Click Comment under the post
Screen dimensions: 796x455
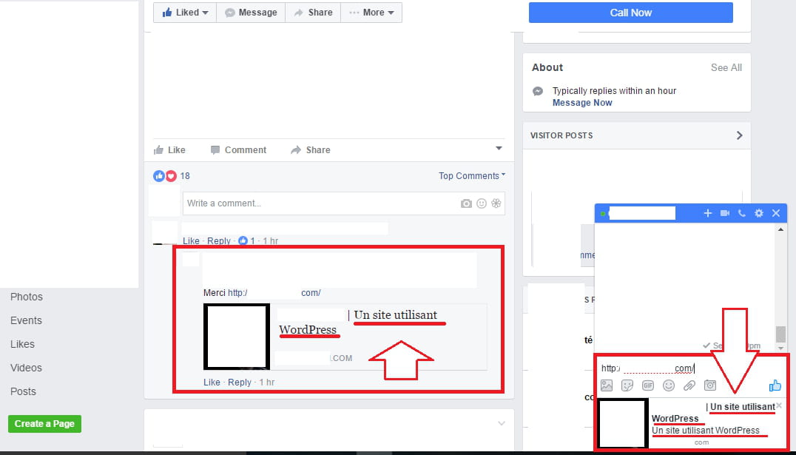pos(238,149)
